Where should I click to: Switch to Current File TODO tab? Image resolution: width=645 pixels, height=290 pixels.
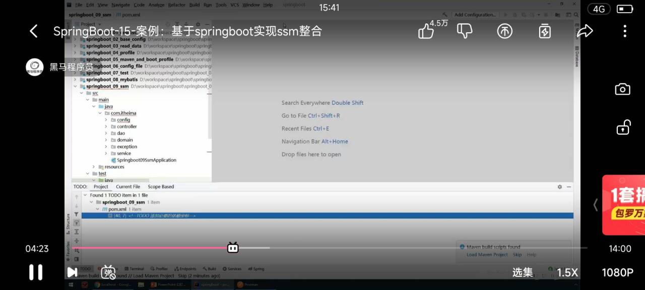click(128, 187)
